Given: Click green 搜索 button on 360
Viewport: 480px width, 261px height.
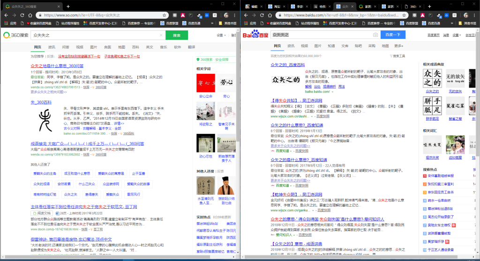Looking at the screenshot, I should (x=177, y=35).
